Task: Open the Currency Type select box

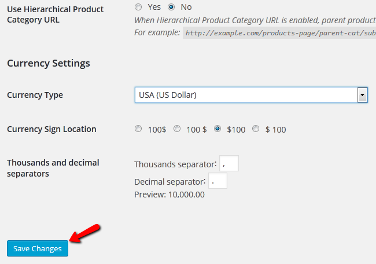Action: [x=246, y=95]
